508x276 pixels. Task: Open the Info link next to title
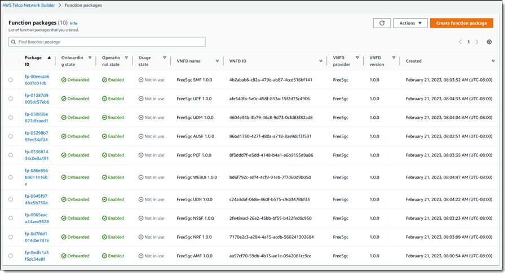tap(73, 23)
